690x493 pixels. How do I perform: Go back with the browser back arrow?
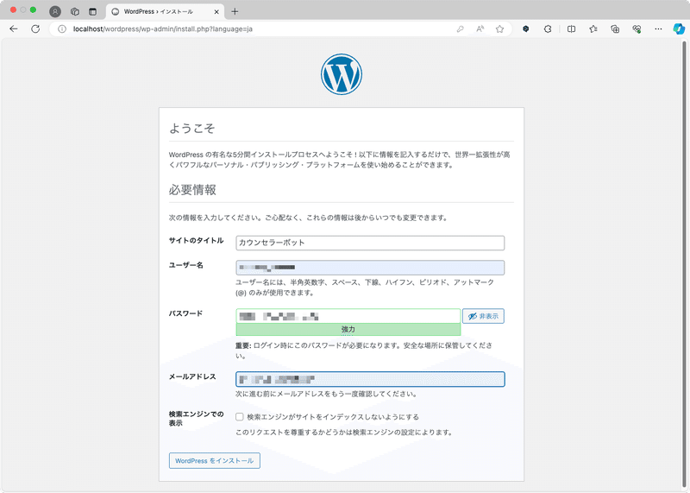click(x=14, y=29)
